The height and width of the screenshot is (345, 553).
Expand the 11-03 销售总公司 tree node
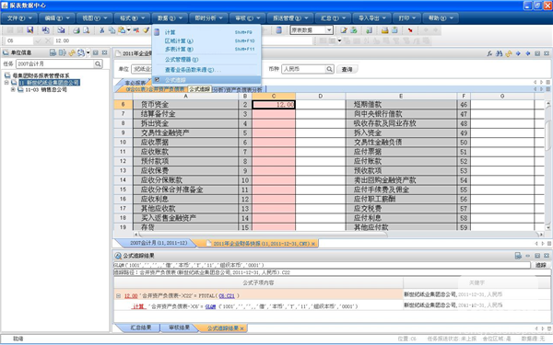pyautogui.click(x=13, y=90)
